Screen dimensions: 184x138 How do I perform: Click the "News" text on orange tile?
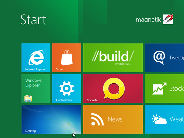pyautogui.click(x=115, y=119)
